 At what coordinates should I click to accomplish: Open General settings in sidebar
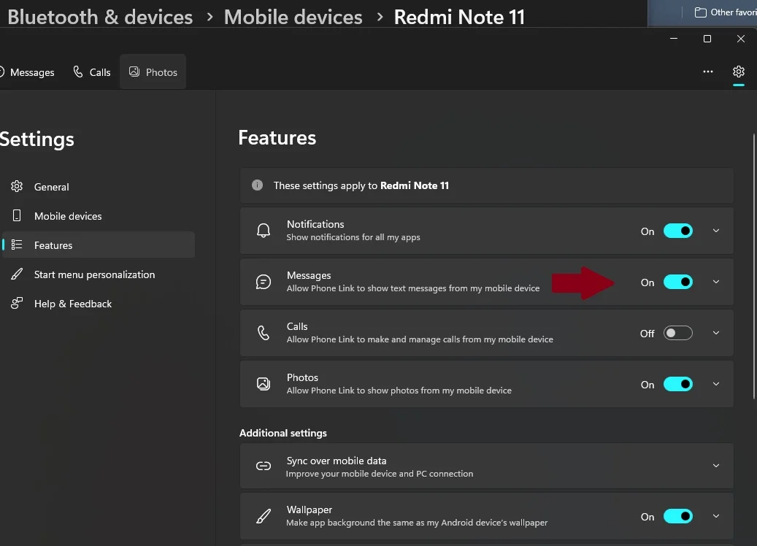point(99,187)
